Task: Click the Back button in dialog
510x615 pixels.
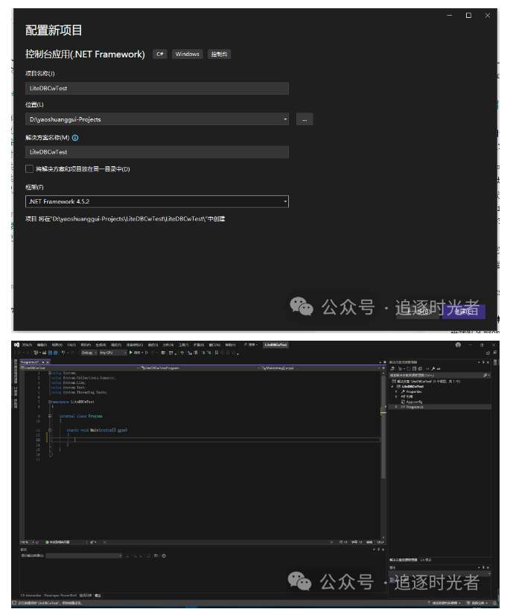Action: 418,312
